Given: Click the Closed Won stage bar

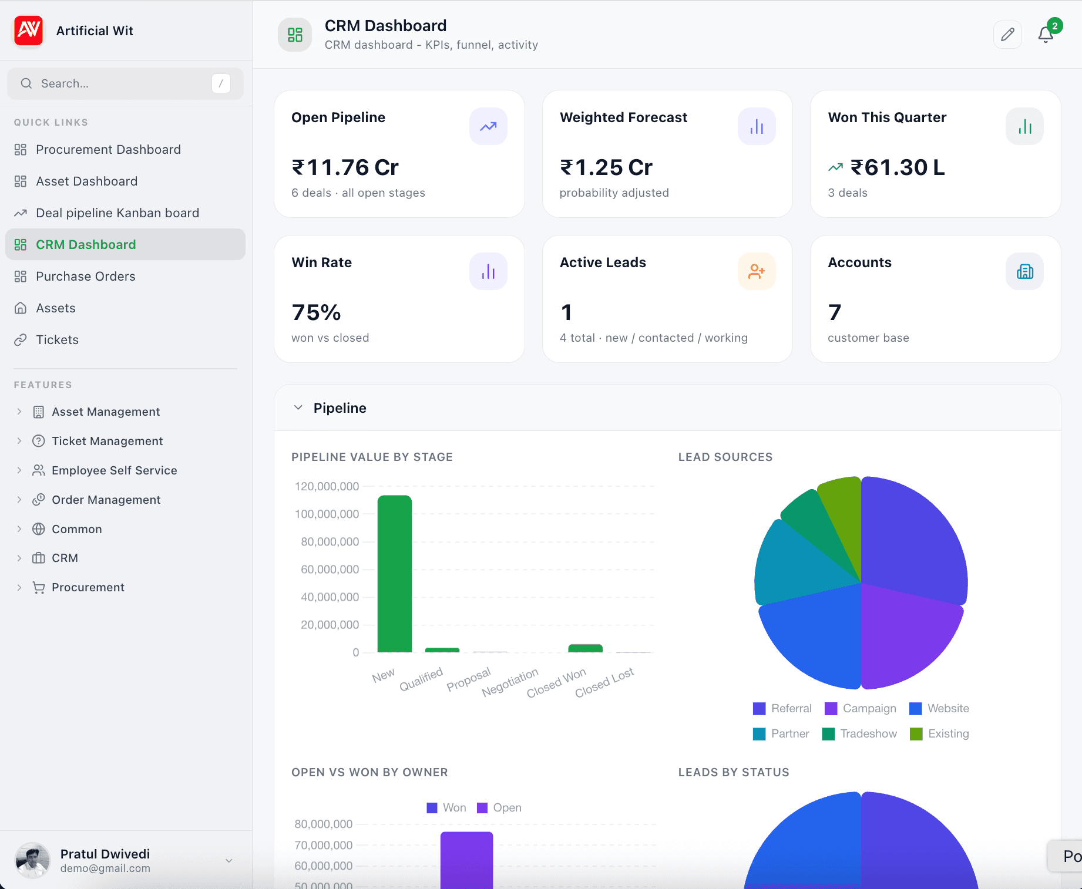Looking at the screenshot, I should [x=586, y=648].
